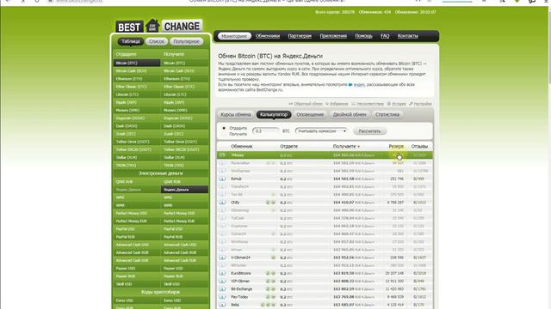Image resolution: width=551 pixels, height=309 pixels.
Task: Click the Рассчитать button
Action: click(369, 131)
